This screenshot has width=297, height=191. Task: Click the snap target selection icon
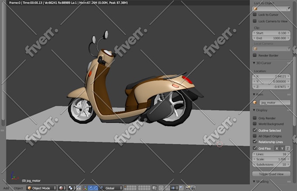(x=181, y=188)
